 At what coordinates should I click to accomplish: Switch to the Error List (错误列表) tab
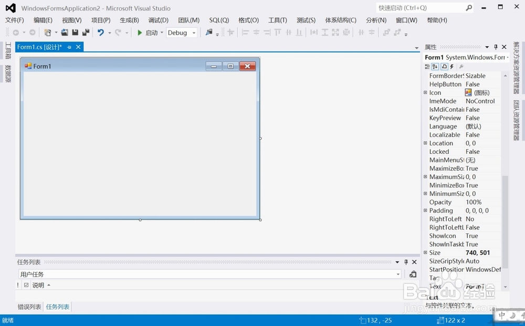(x=29, y=307)
